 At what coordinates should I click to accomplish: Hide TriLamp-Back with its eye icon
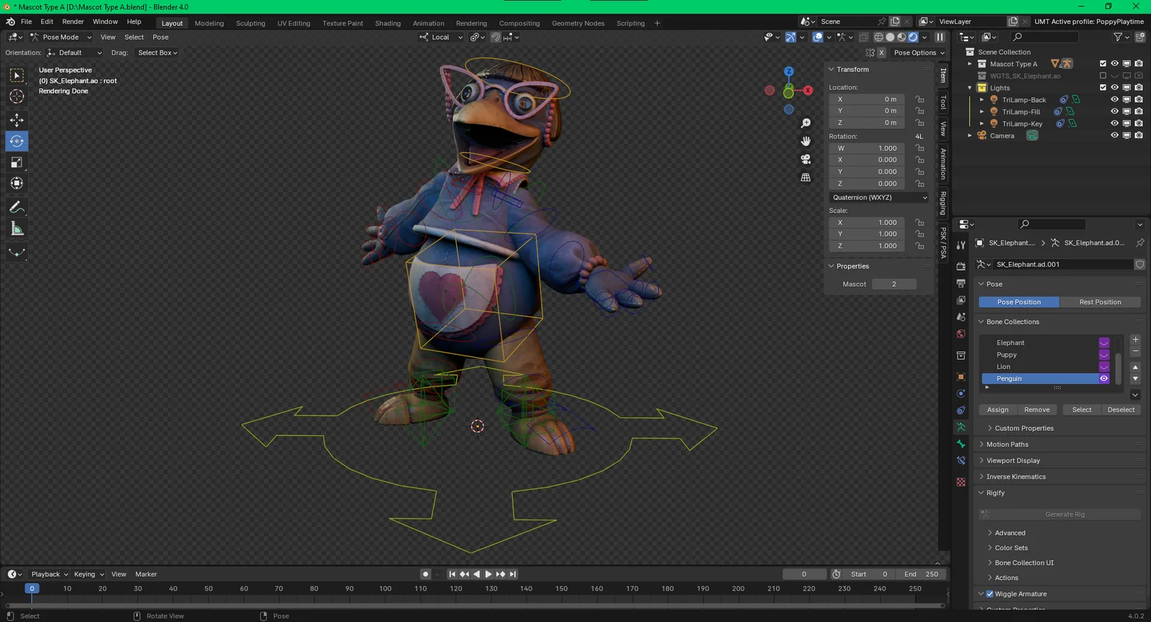click(x=1114, y=100)
